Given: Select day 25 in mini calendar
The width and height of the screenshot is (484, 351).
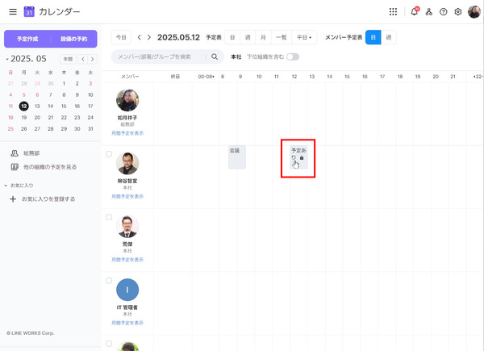Looking at the screenshot, I should pos(10,129).
